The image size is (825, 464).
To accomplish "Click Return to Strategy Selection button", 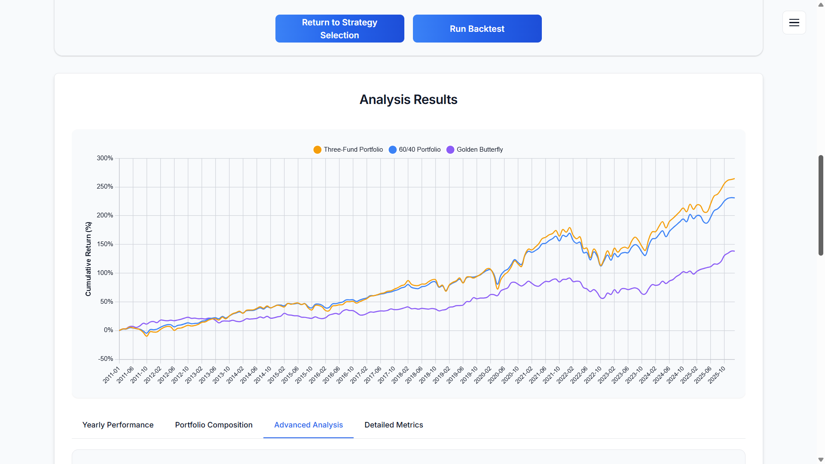I will click(339, 29).
